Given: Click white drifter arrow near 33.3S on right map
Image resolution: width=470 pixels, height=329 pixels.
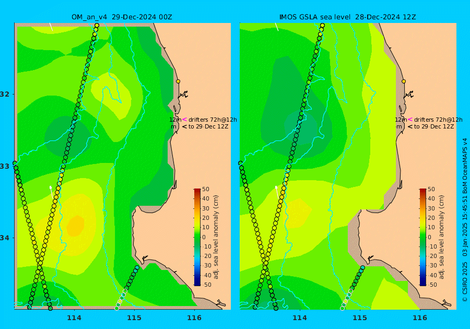Looking at the screenshot, I should click(276, 192).
